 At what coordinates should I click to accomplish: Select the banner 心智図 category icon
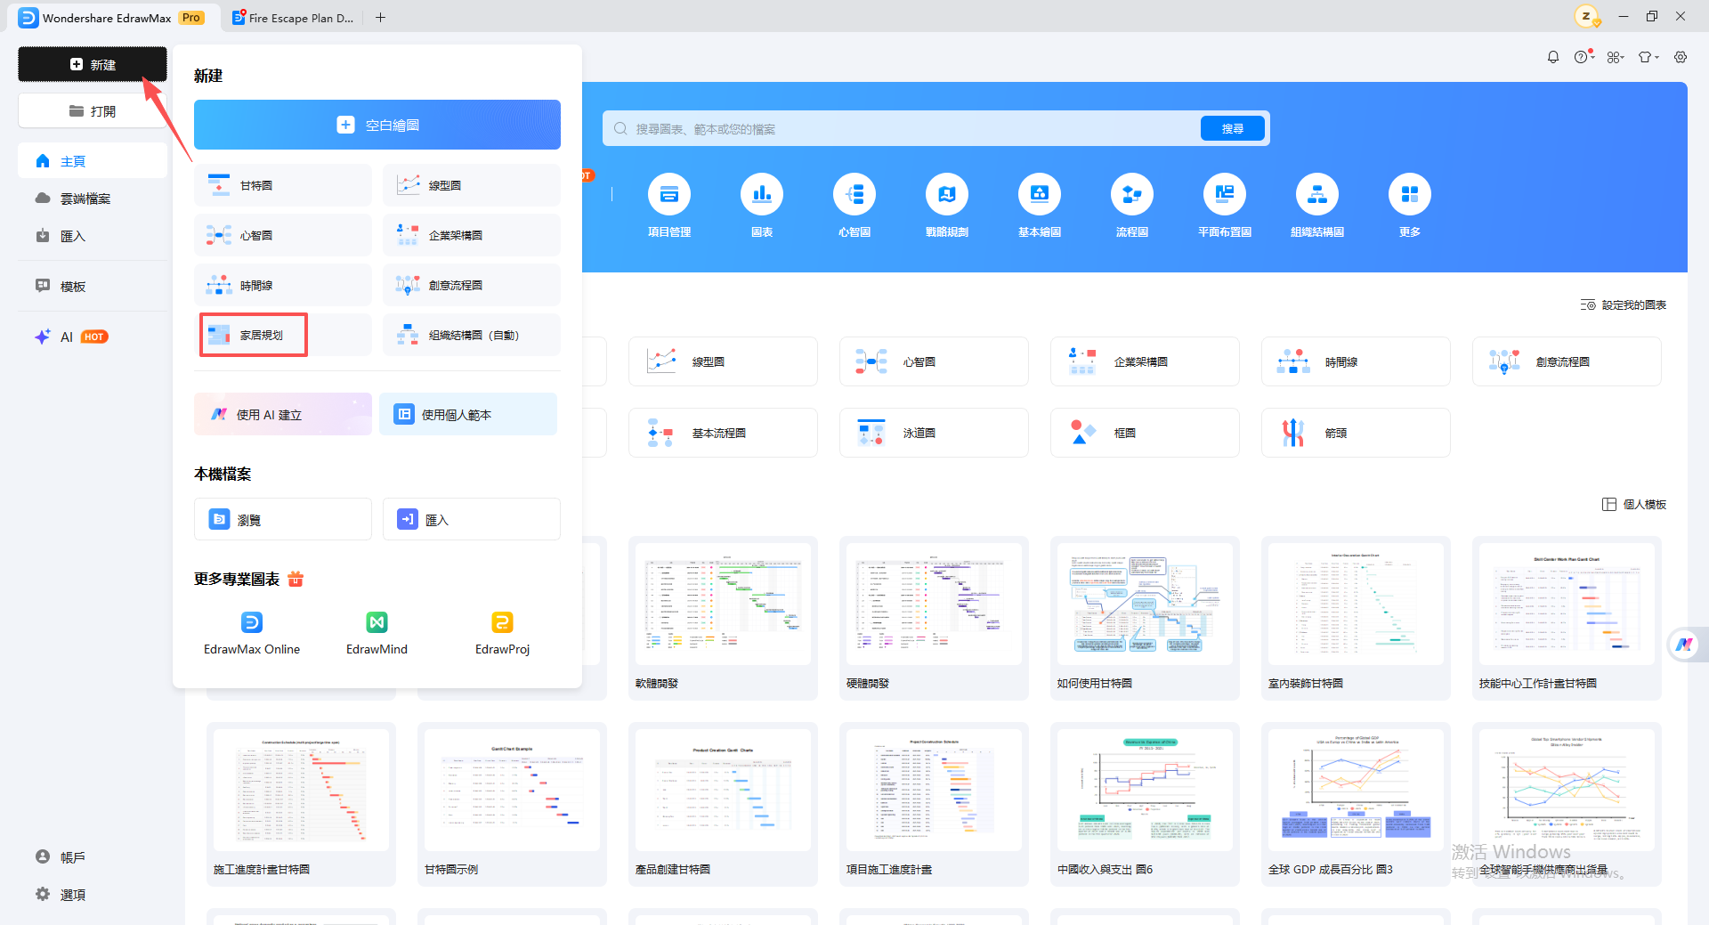click(x=854, y=194)
